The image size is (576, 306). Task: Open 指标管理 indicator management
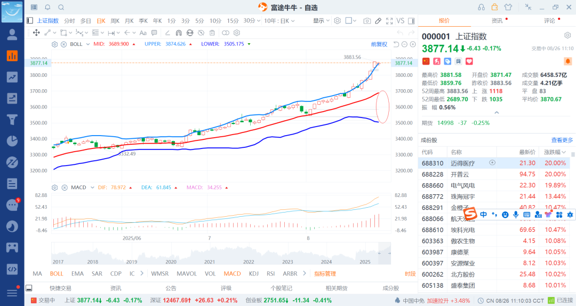pos(325,273)
